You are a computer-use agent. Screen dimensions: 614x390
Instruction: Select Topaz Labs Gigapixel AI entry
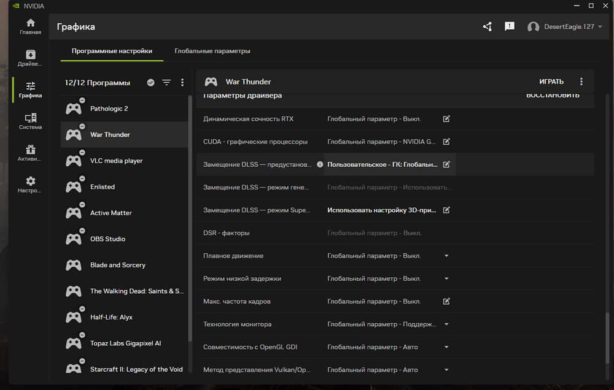(x=125, y=343)
